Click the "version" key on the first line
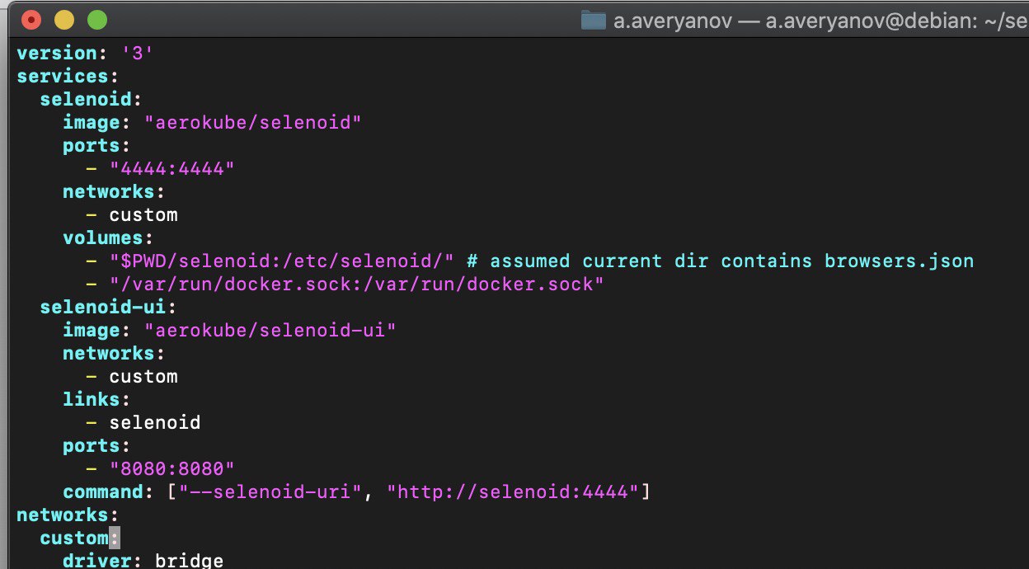Image resolution: width=1029 pixels, height=569 pixels. click(57, 54)
